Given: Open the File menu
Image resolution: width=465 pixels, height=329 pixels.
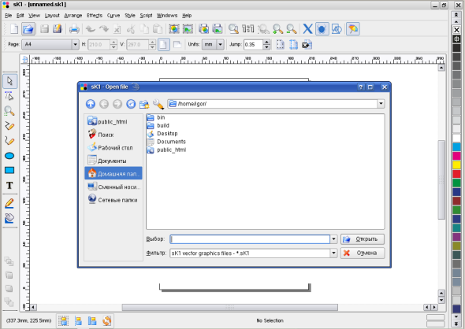Looking at the screenshot, I should [9, 16].
